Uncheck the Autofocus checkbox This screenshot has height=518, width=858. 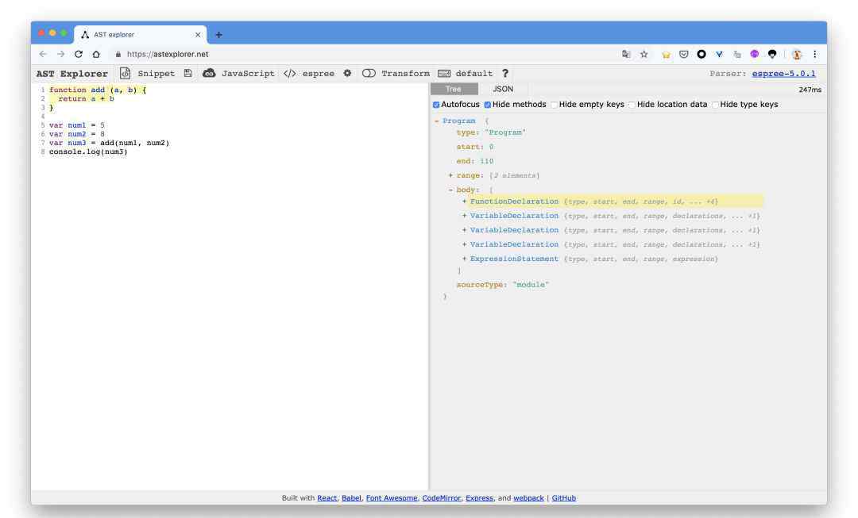point(436,105)
